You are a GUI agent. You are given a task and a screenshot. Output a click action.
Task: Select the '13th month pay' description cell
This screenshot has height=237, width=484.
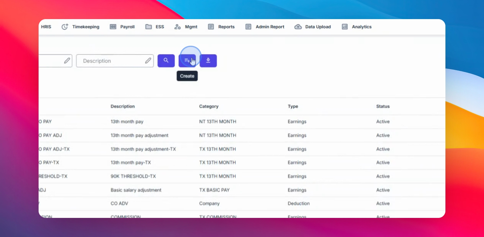[x=127, y=121]
